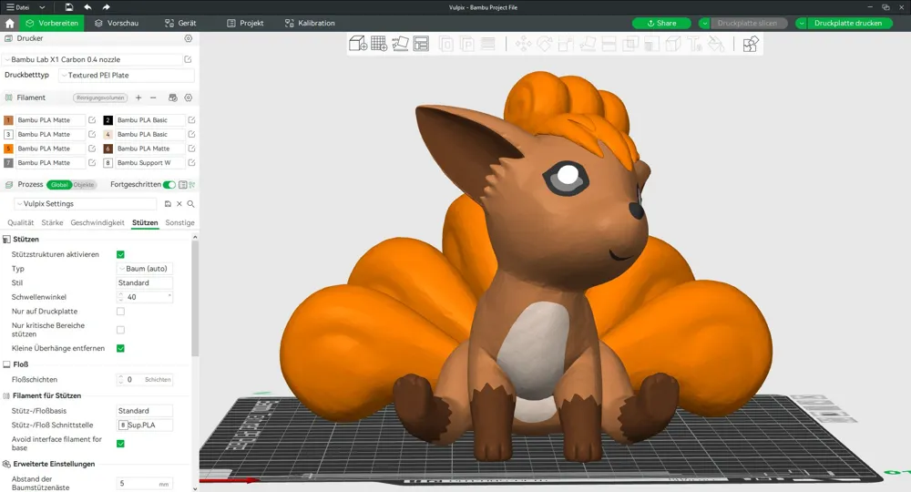
Task: Switch to the Projekt tab
Action: click(245, 24)
